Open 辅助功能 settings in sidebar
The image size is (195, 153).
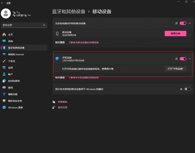tap(24, 94)
